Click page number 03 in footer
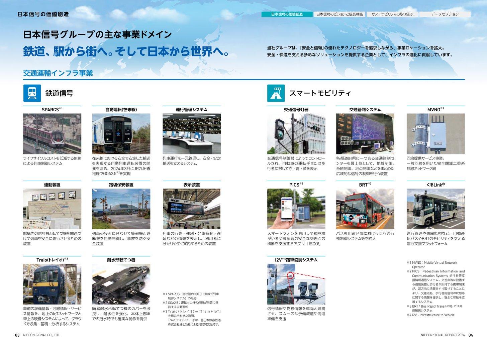The image size is (487, 345). (17, 335)
